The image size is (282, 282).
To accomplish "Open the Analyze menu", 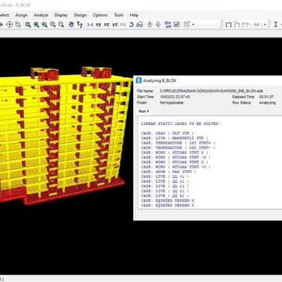I will [x=41, y=15].
